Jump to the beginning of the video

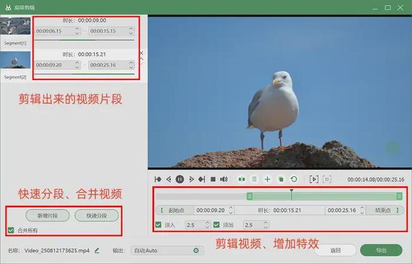(158, 179)
